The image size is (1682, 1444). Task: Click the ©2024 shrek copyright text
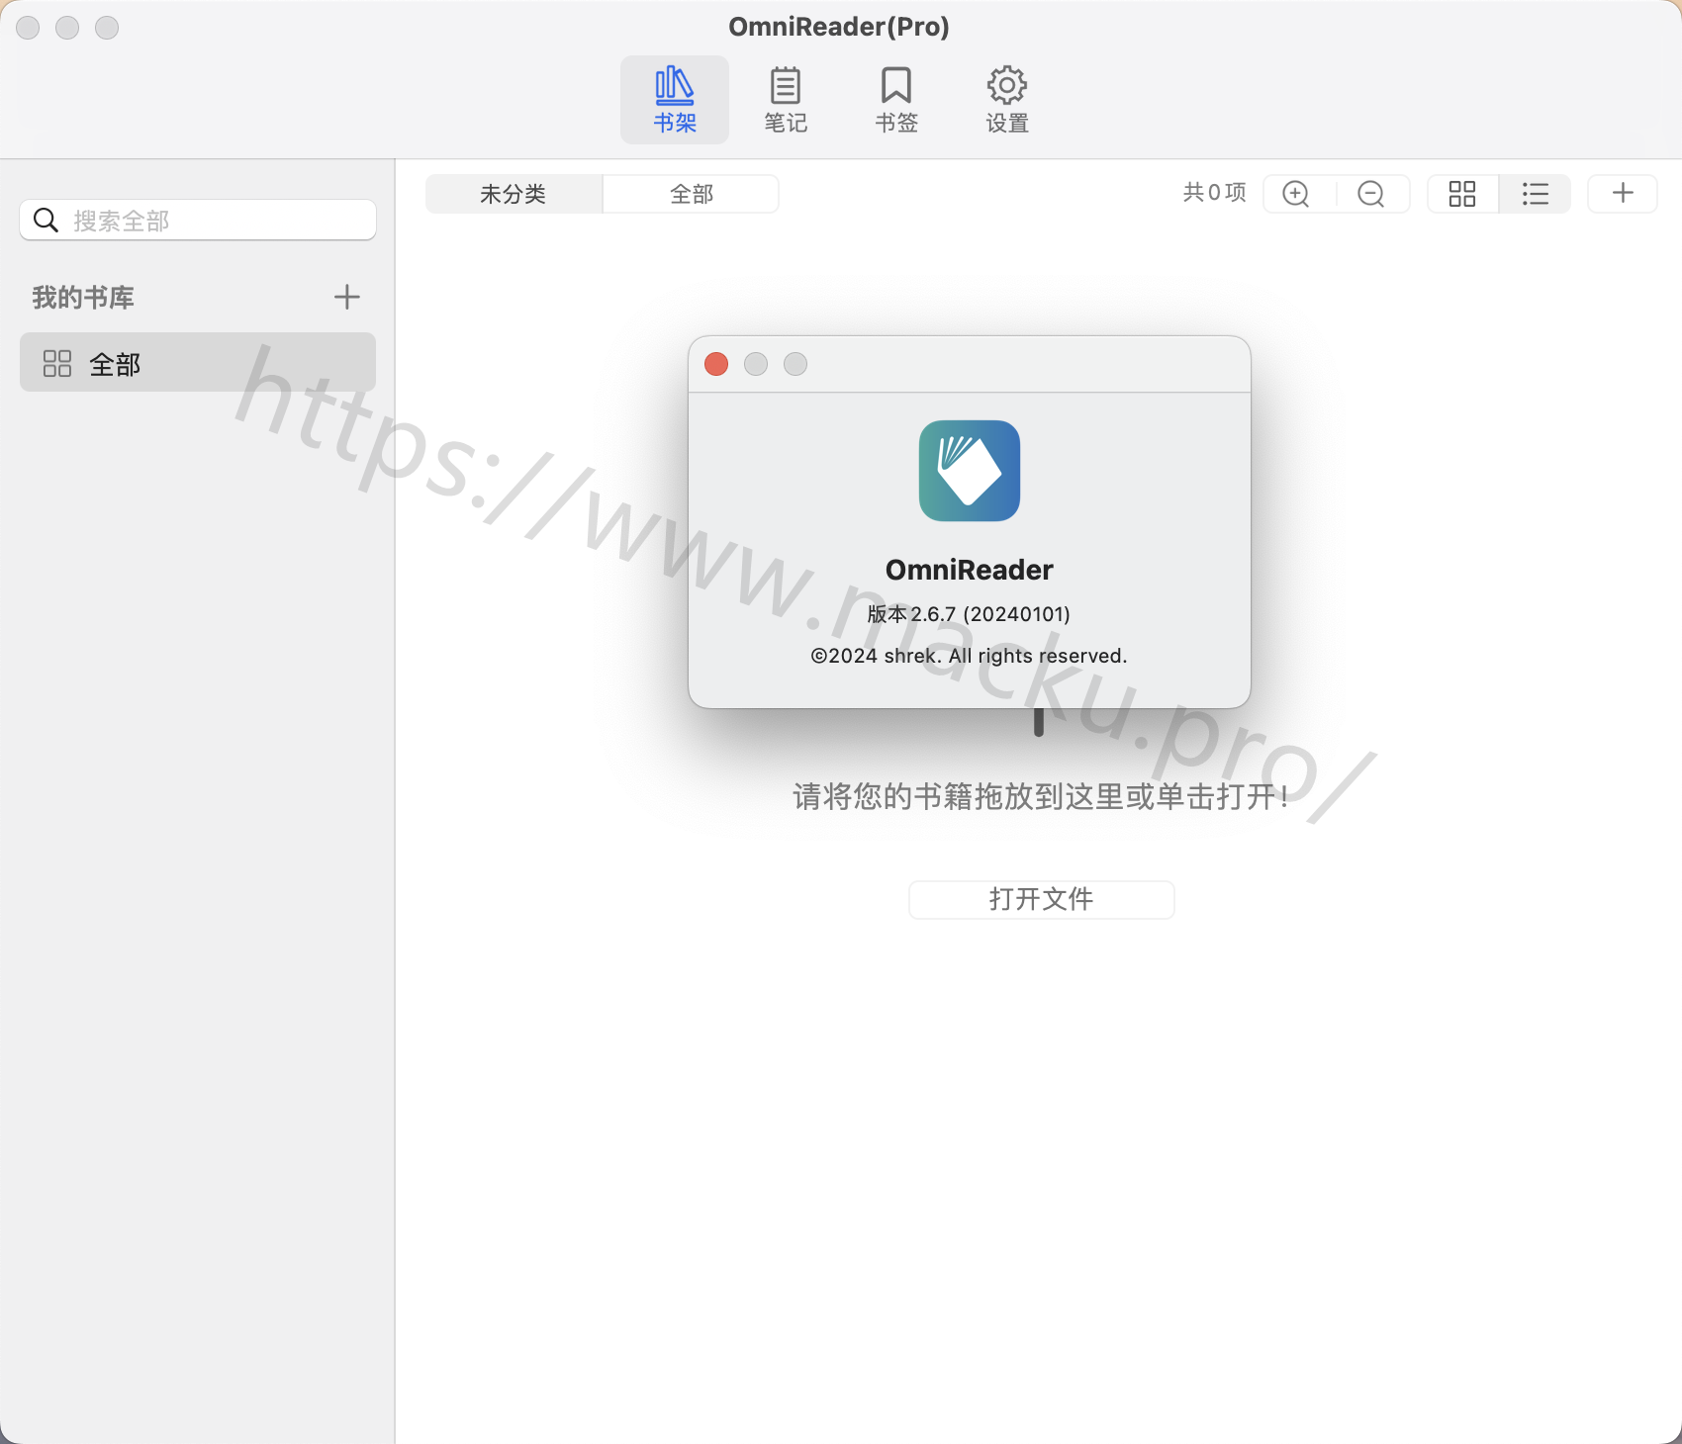(x=970, y=656)
